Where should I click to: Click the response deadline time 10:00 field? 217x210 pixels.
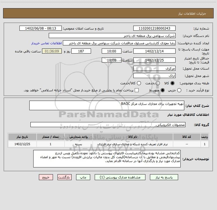112,51
